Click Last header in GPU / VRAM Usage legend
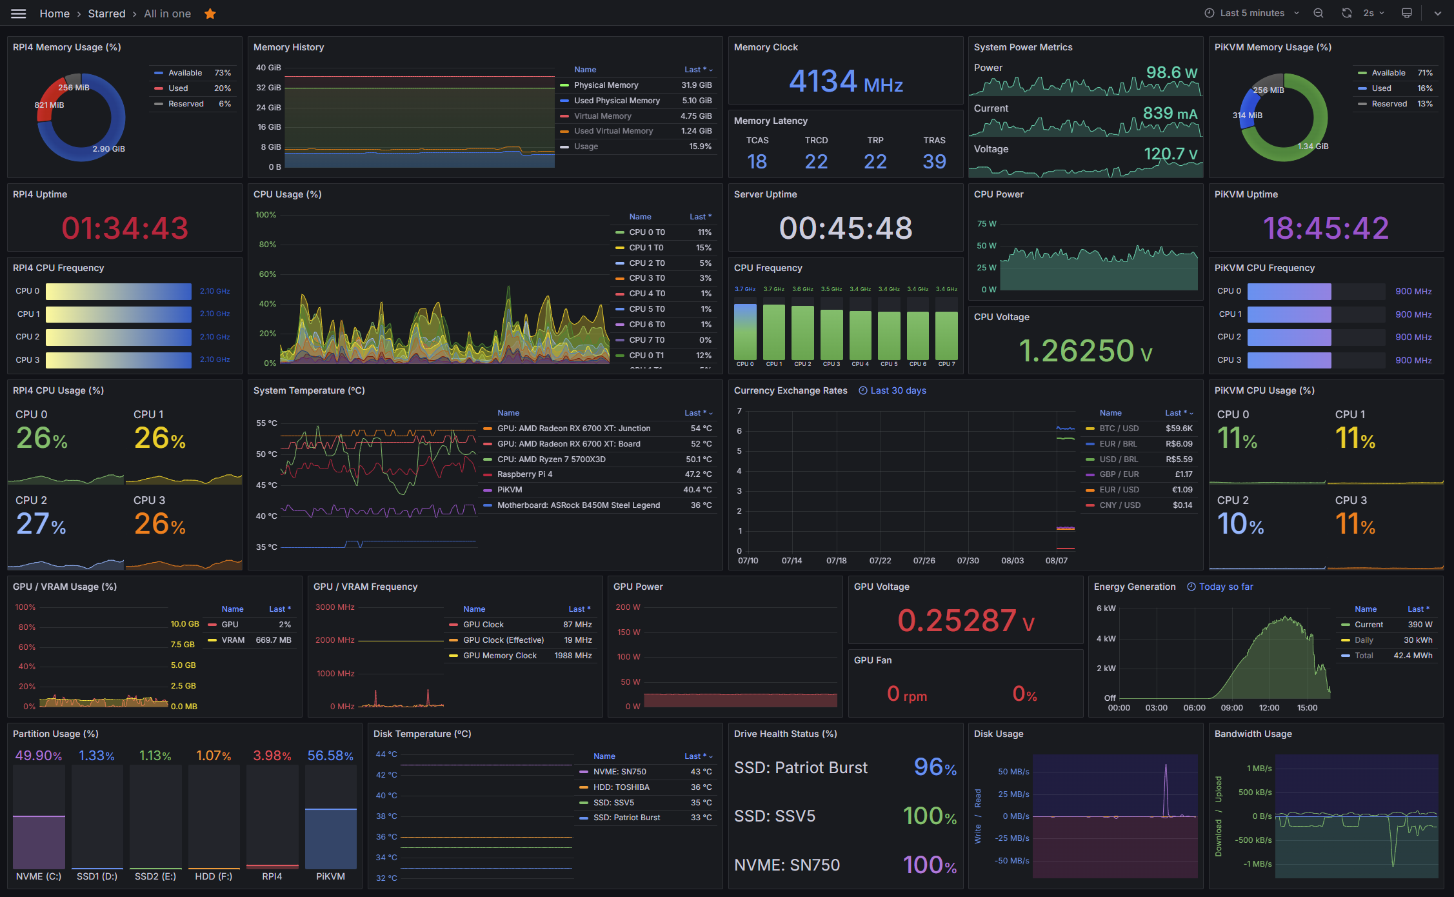1454x897 pixels. pyautogui.click(x=280, y=609)
